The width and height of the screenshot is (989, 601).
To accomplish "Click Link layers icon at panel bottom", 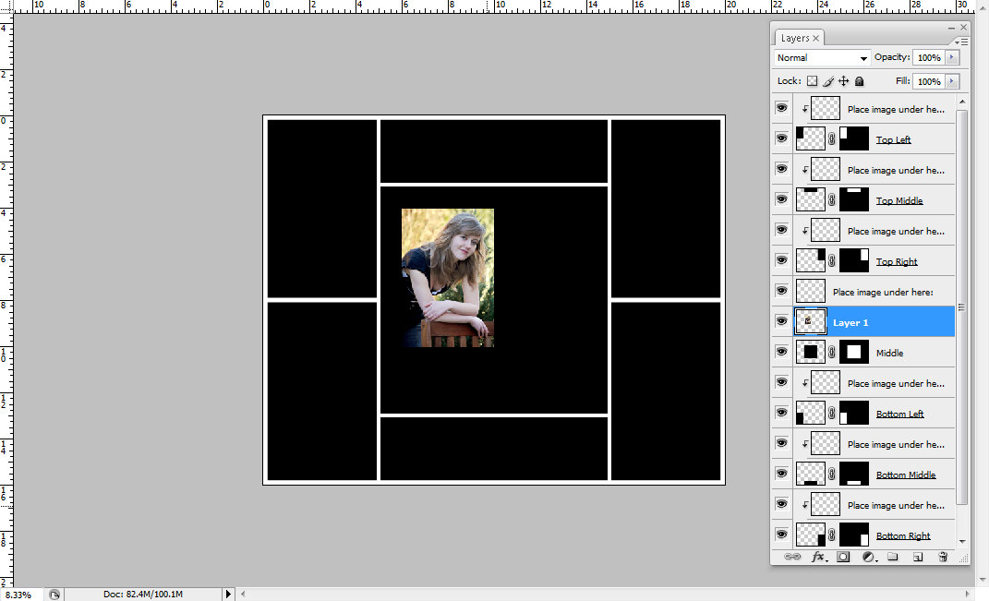I will [x=791, y=557].
